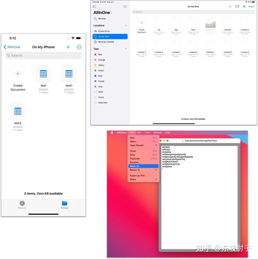Tap Create Document on iPhone
This screenshot has width=258, height=259.
tap(18, 78)
